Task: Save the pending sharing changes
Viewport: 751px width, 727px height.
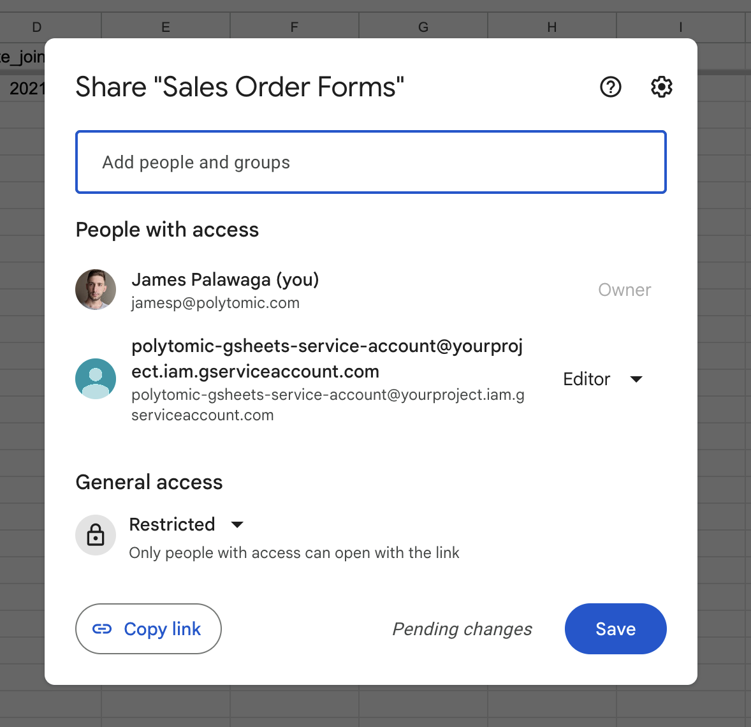Action: click(615, 629)
